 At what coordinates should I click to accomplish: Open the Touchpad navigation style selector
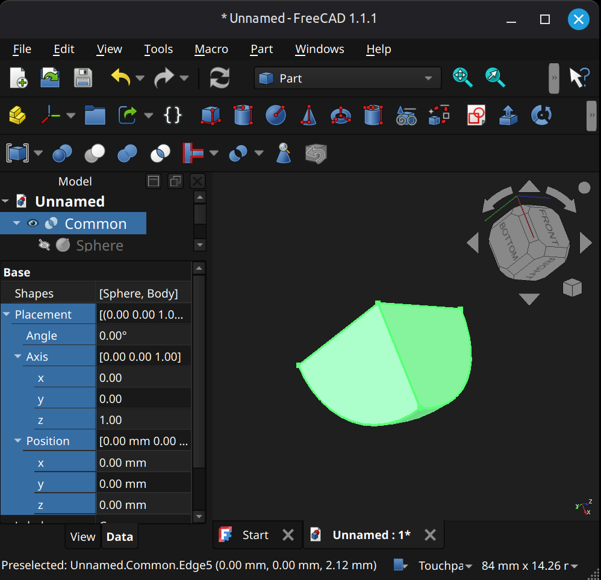(445, 566)
